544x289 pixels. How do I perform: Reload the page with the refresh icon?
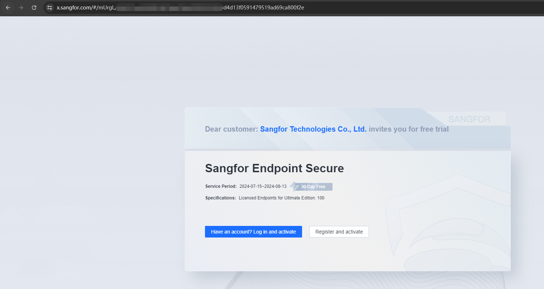pos(34,8)
